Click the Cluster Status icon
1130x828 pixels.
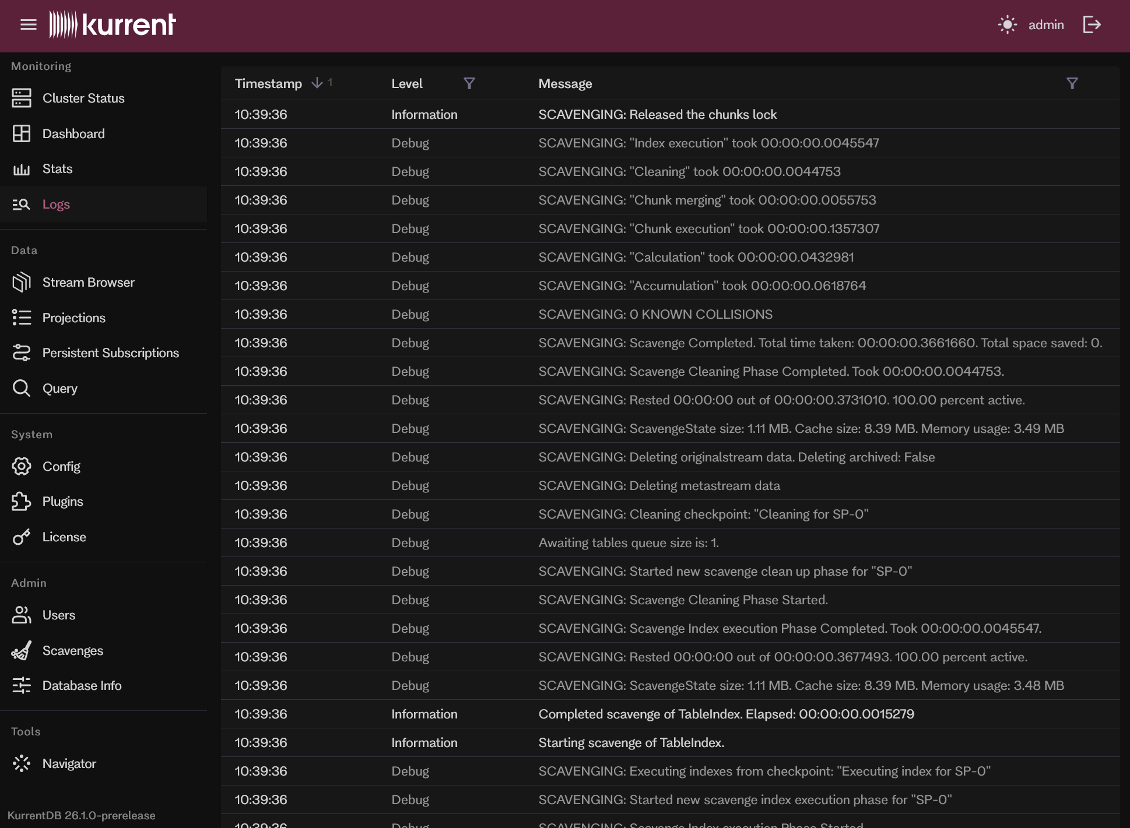pos(22,98)
